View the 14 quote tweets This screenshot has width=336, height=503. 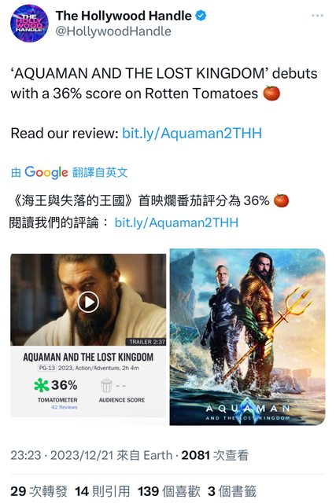102,491
